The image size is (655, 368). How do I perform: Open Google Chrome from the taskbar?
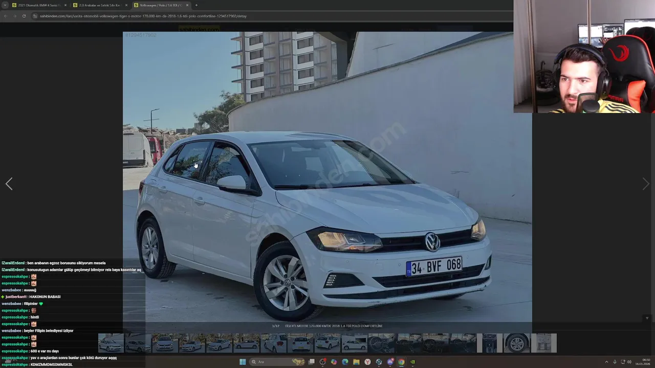click(x=401, y=362)
